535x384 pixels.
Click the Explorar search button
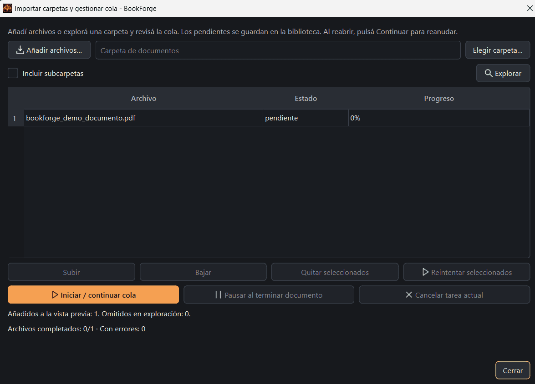(503, 73)
